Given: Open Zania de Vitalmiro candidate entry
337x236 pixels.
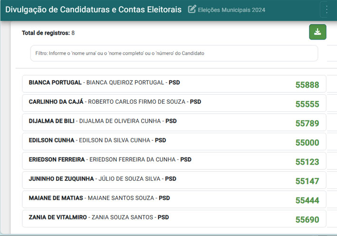Looking at the screenshot, I should [x=174, y=218].
